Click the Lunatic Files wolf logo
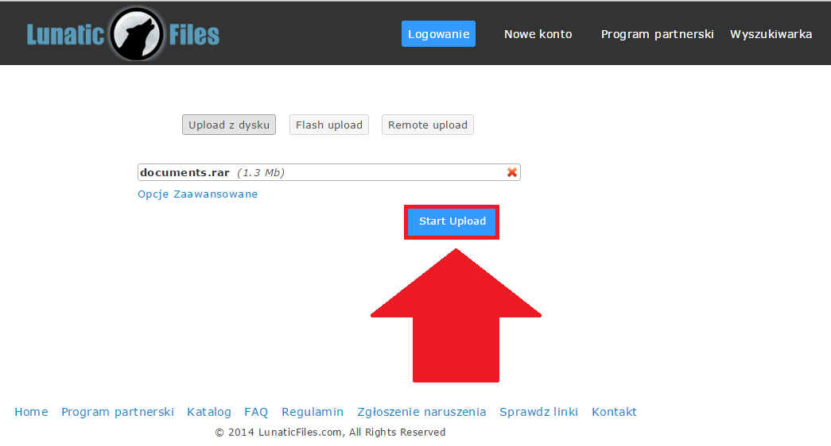The height and width of the screenshot is (446, 831). coord(123,34)
